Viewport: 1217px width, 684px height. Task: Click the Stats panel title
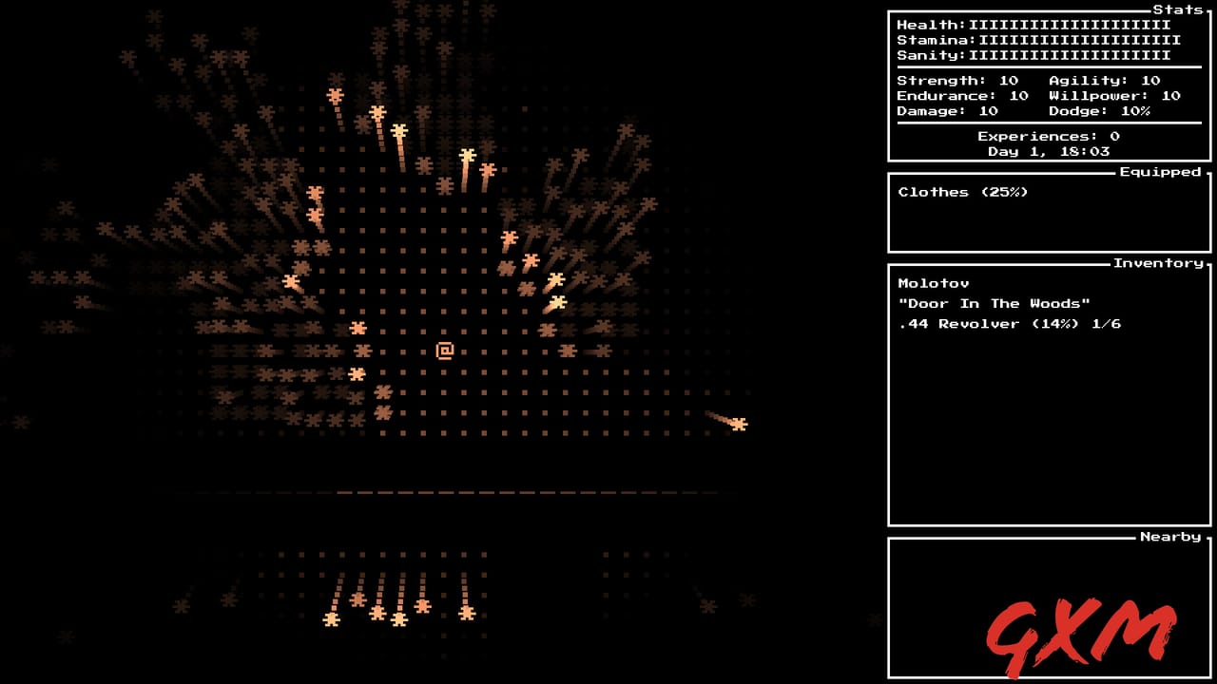pos(1177,9)
